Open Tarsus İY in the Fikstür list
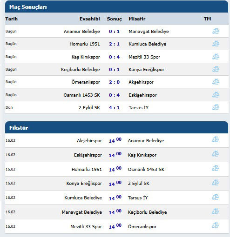This screenshot has height=237, width=230. [138, 197]
